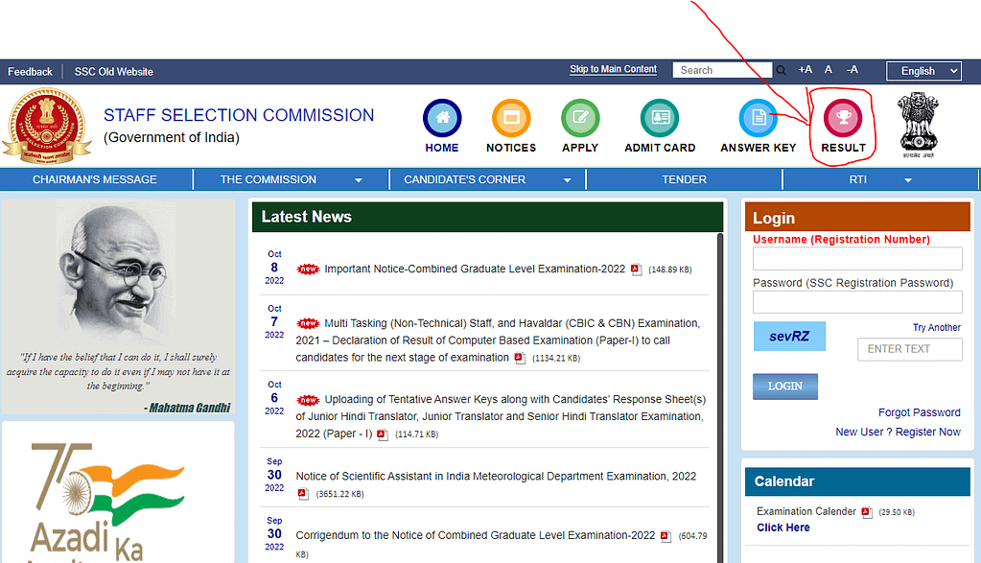Open the Admit Card icon
The height and width of the screenshot is (563, 981).
pyautogui.click(x=660, y=118)
